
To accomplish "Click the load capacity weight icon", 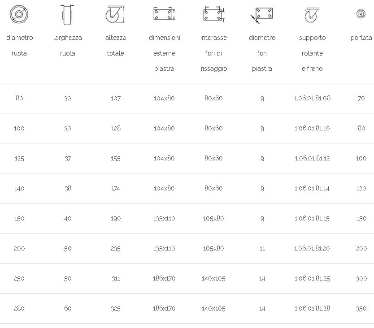I will point(361,13).
